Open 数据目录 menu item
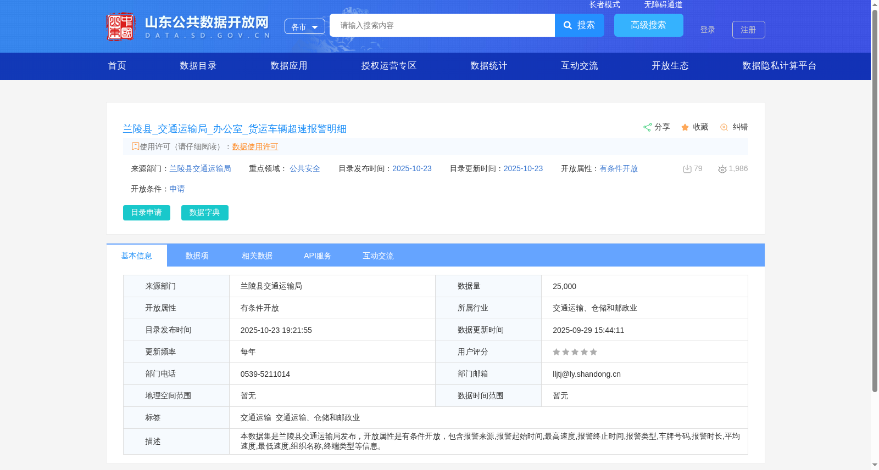This screenshot has height=470, width=879. [198, 66]
